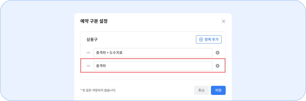Add a new item with 항목 추가

[209, 39]
